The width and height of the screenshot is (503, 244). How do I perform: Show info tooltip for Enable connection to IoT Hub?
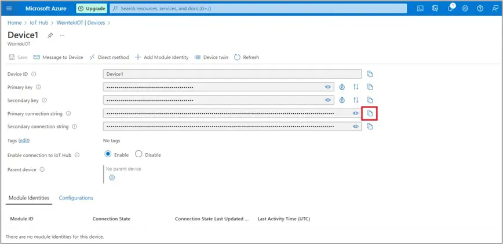tap(77, 155)
